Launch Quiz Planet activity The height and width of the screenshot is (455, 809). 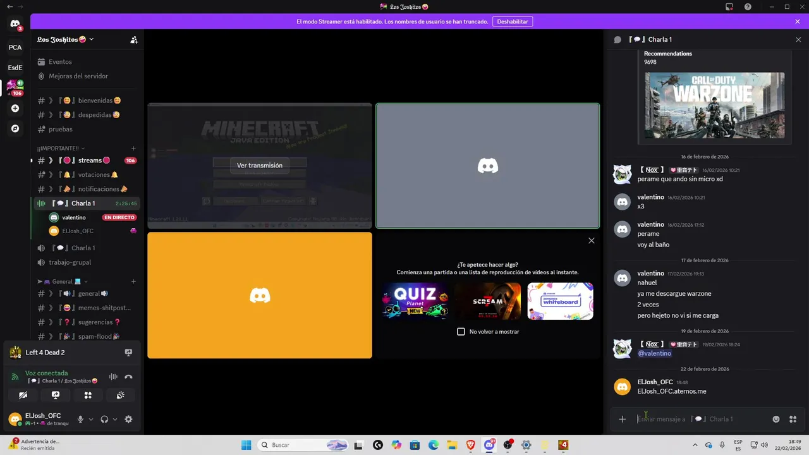pyautogui.click(x=415, y=301)
